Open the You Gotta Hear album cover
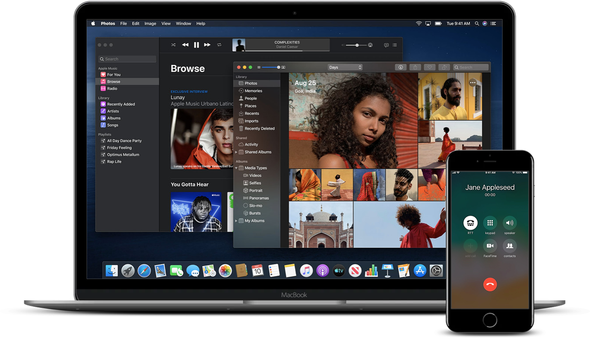 click(x=196, y=212)
